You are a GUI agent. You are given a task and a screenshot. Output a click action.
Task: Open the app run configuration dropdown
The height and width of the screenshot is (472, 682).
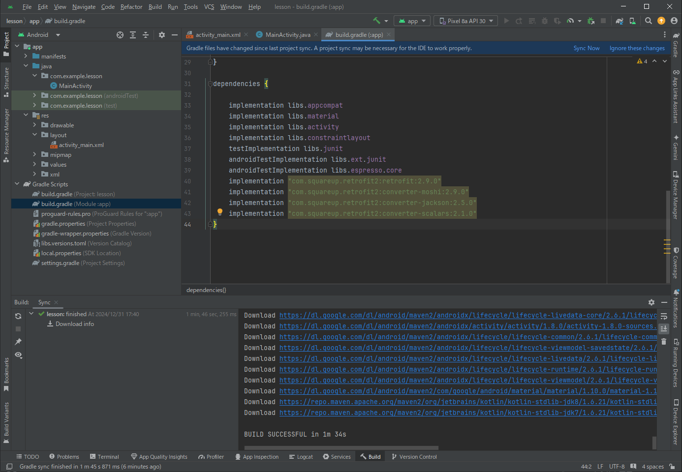412,21
